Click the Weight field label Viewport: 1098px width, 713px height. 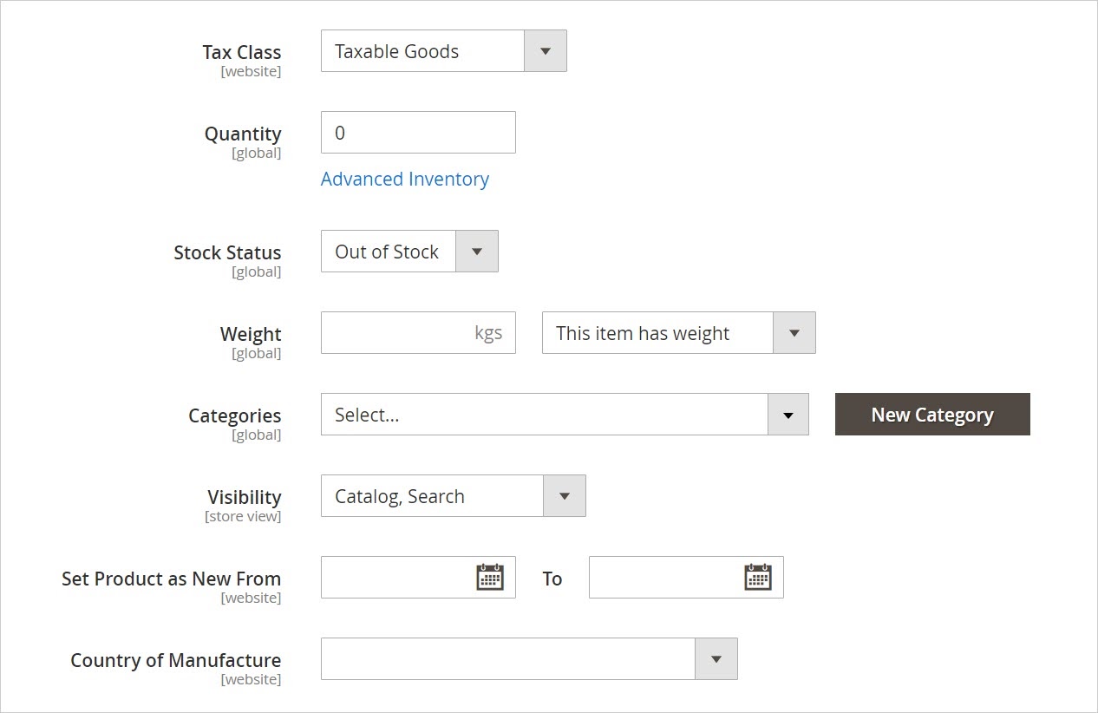tap(251, 334)
